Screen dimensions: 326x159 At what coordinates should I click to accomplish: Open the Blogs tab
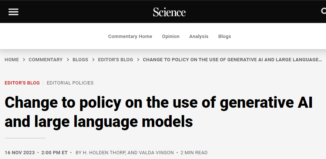tap(225, 36)
